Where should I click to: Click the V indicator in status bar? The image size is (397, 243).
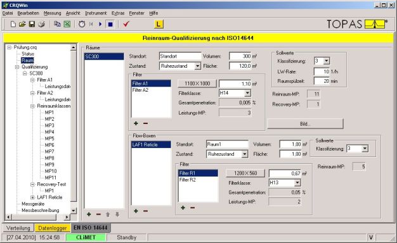371,237
